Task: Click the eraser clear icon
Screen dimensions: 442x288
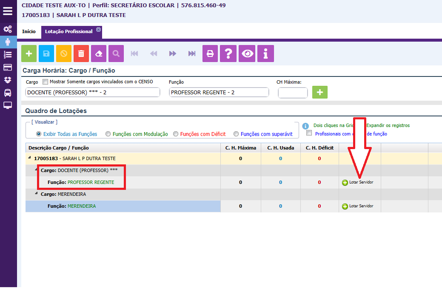Action: [x=99, y=54]
